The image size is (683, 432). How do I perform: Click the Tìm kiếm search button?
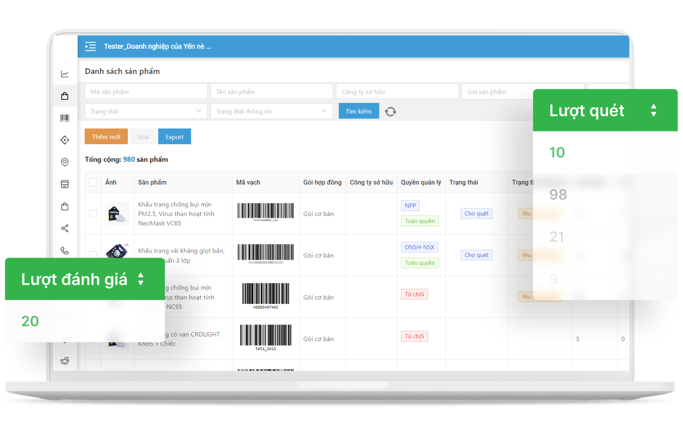coord(358,112)
